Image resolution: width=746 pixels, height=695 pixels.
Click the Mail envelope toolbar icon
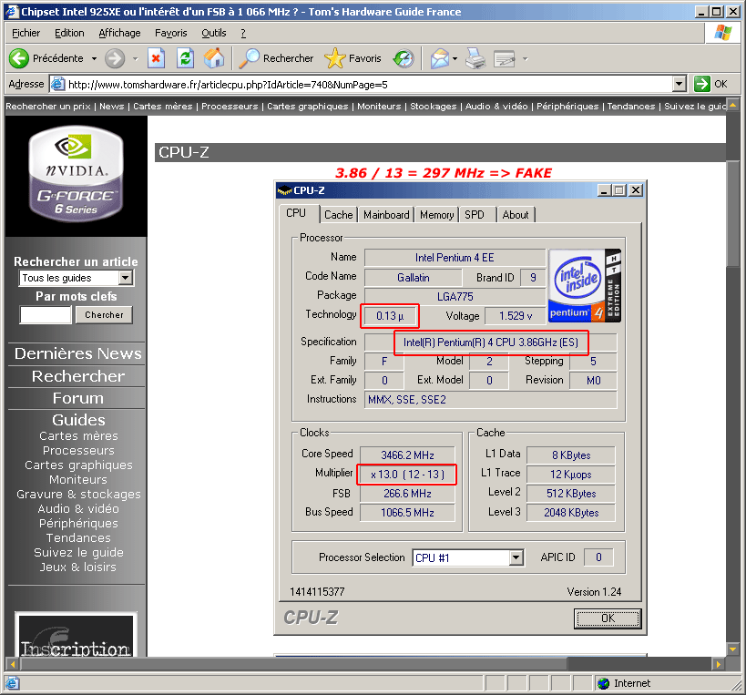tap(440, 58)
